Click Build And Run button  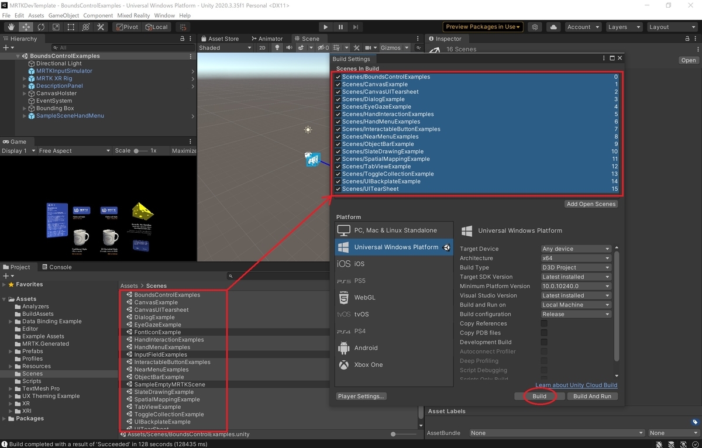click(592, 396)
